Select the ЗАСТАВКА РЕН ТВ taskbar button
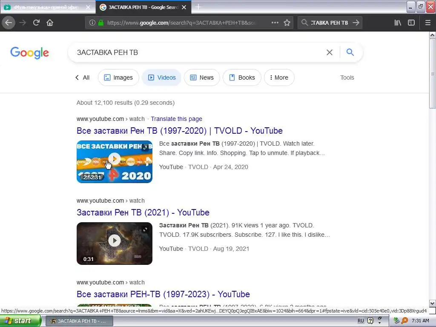The height and width of the screenshot is (327, 436). (x=79, y=321)
